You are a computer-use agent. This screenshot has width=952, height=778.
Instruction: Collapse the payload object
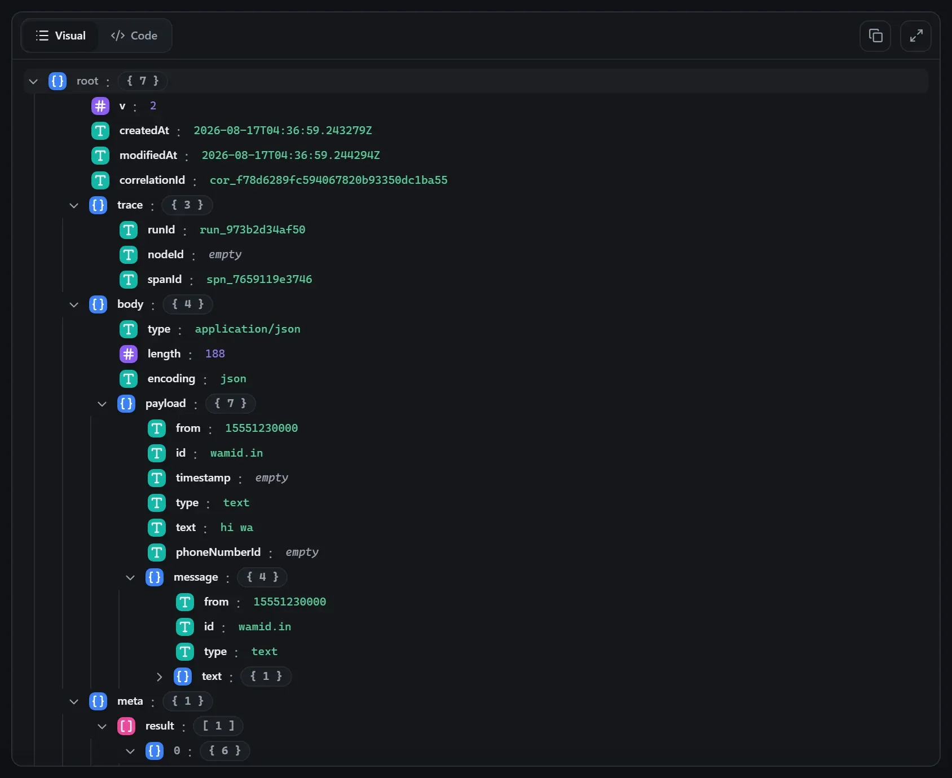click(x=102, y=404)
